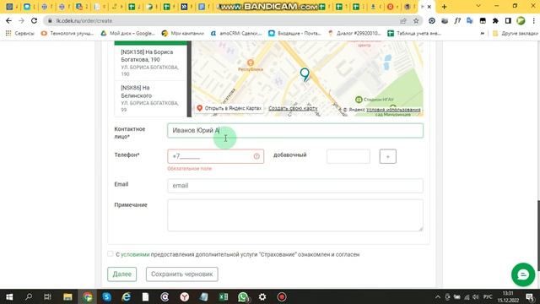The height and width of the screenshot is (304, 540).
Task: Open Excel from taskbar
Action: click(224, 296)
